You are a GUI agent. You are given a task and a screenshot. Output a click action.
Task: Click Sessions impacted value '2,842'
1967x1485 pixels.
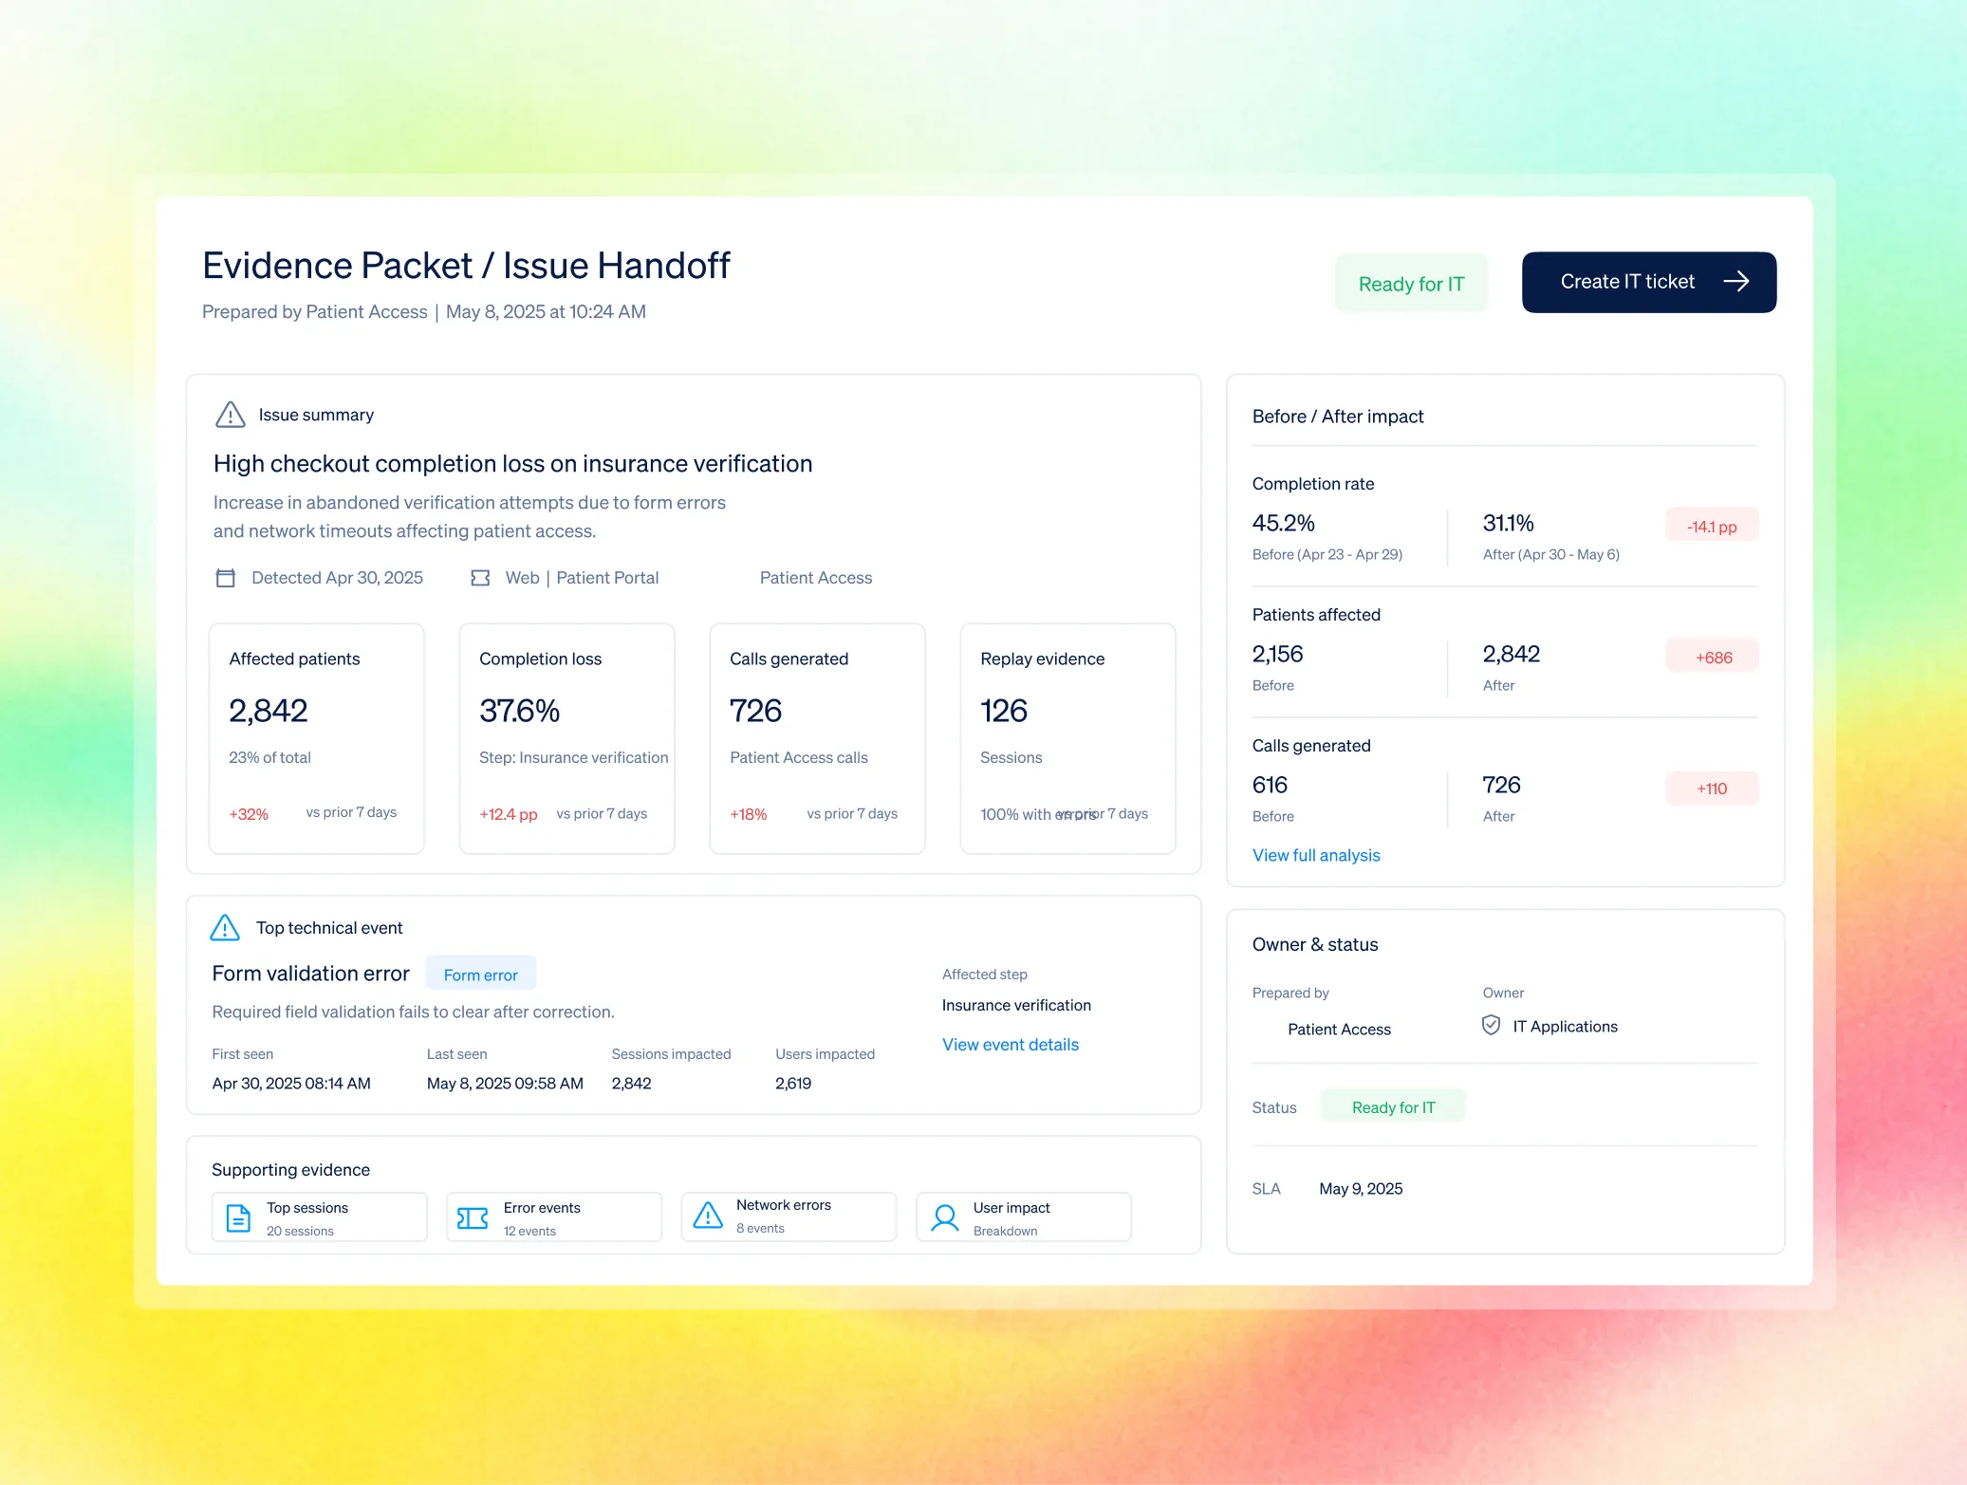point(631,1084)
